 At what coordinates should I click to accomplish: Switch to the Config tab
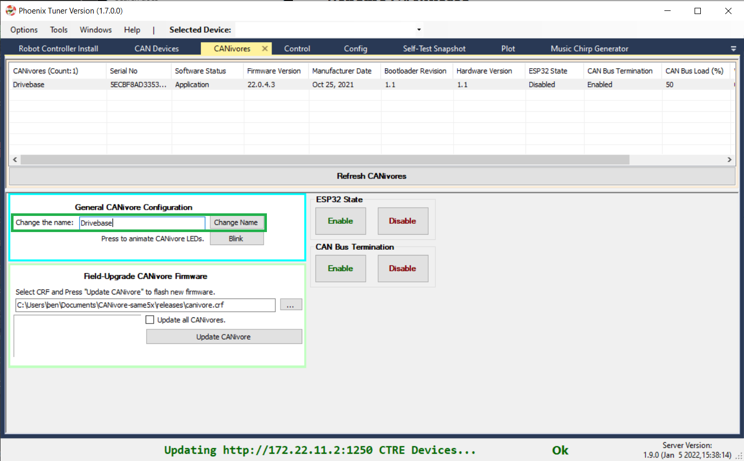click(x=355, y=48)
